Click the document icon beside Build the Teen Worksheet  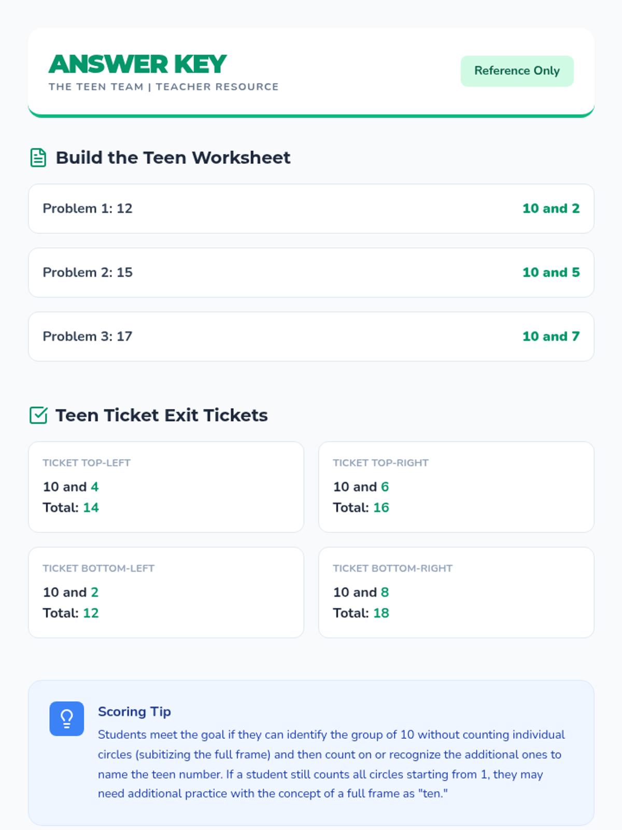(x=38, y=158)
